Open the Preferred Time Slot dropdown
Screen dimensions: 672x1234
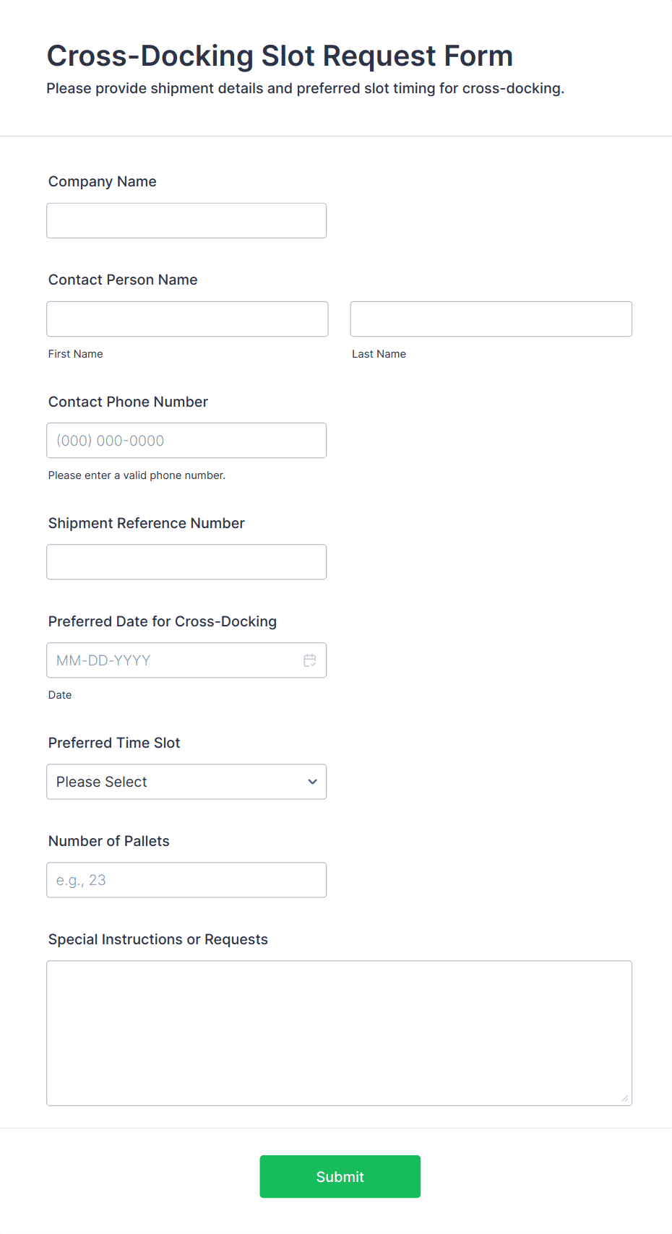186,782
